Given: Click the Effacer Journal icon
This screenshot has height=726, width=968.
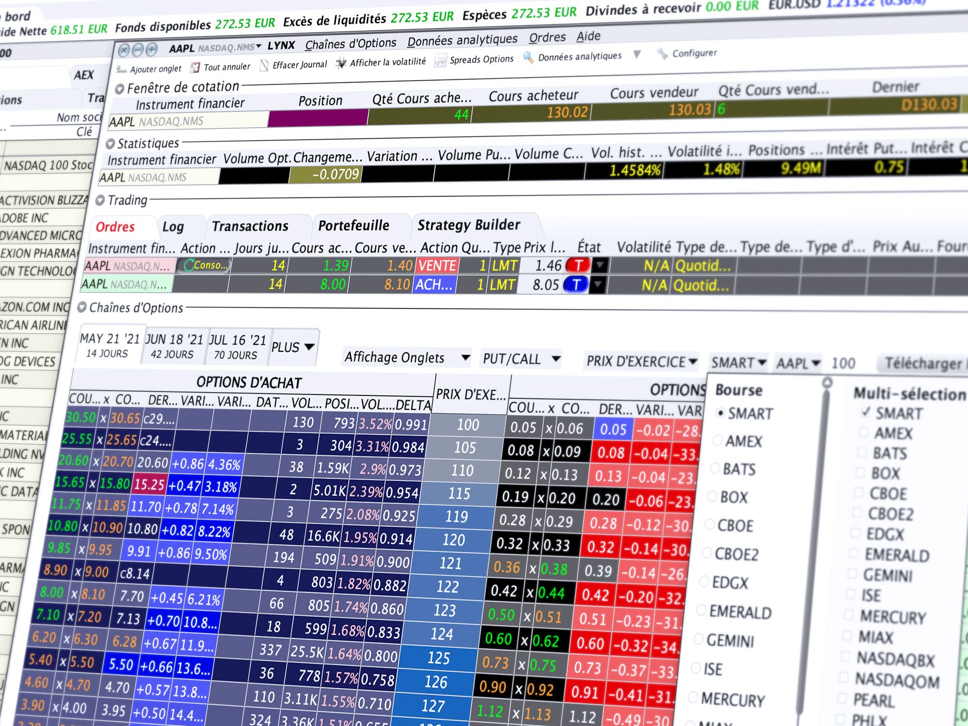Looking at the screenshot, I should (x=264, y=65).
